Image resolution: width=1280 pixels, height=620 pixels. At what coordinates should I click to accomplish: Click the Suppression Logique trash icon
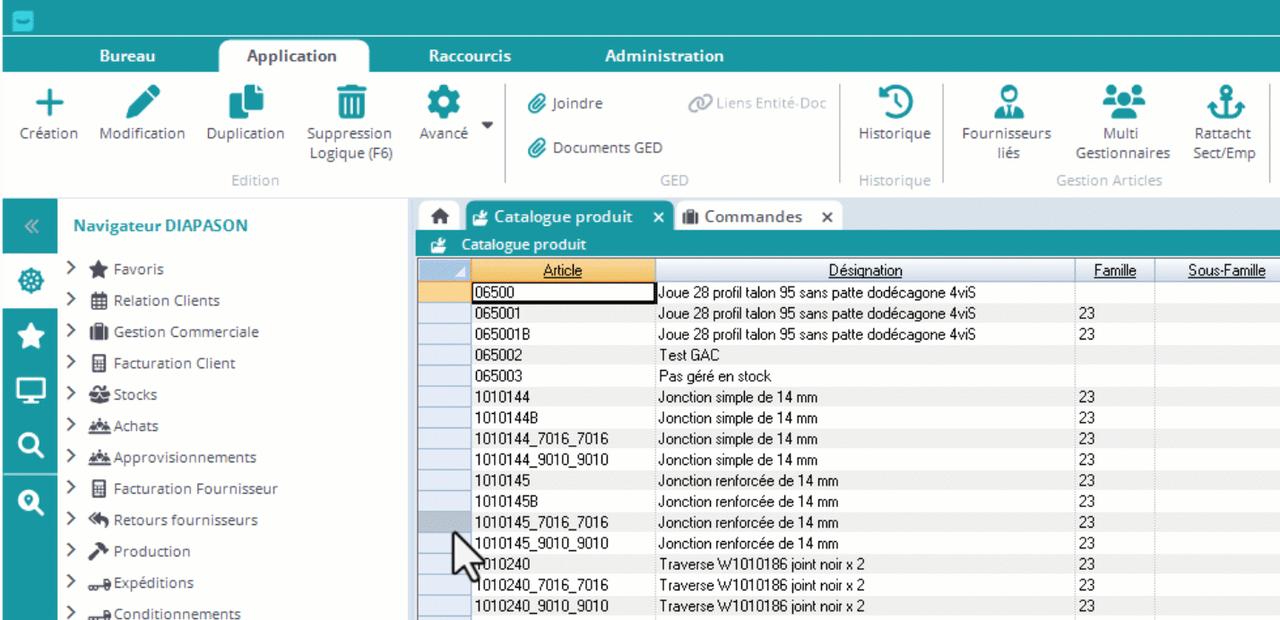click(350, 103)
